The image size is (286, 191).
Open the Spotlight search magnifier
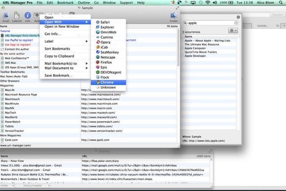tap(281, 2)
